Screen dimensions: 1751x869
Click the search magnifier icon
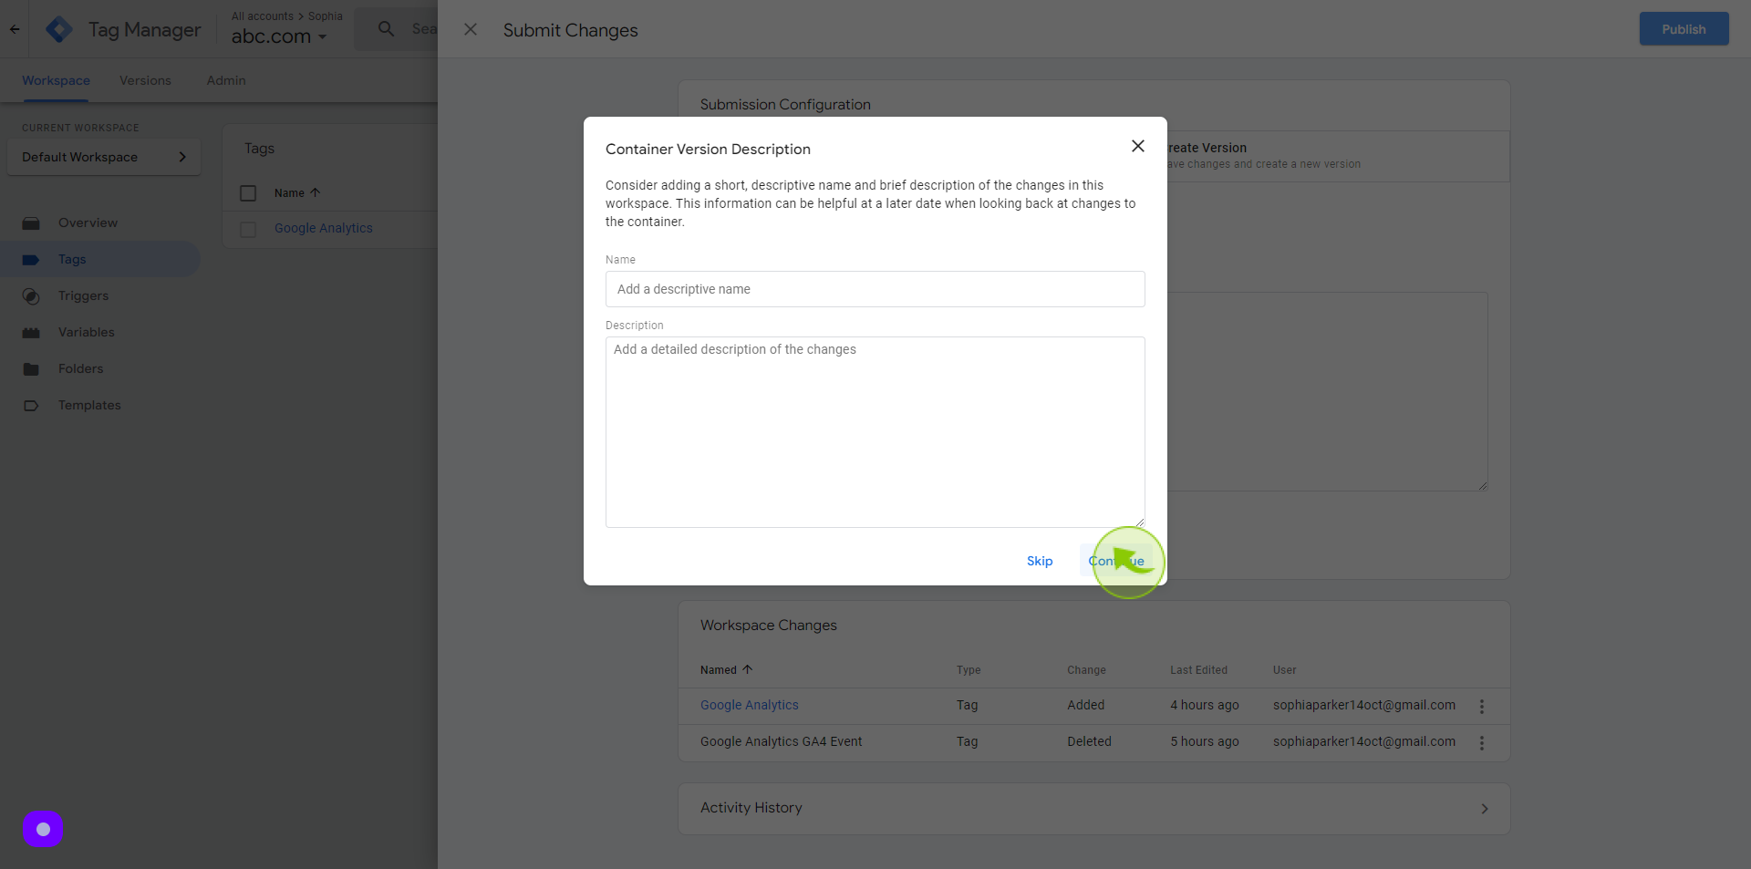387,29
